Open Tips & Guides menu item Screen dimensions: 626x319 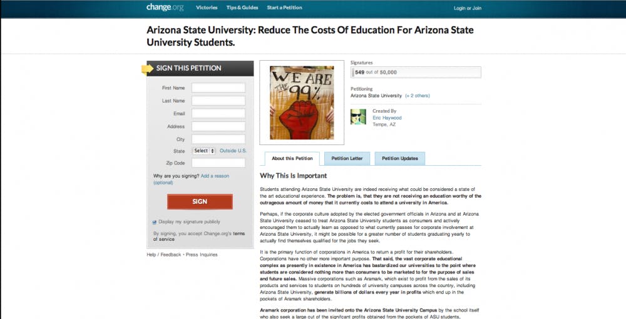click(242, 8)
